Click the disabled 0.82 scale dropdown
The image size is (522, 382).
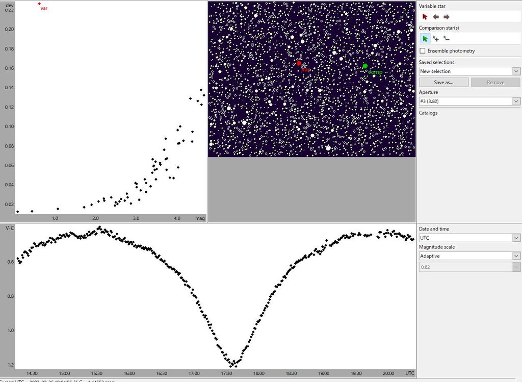(469, 267)
